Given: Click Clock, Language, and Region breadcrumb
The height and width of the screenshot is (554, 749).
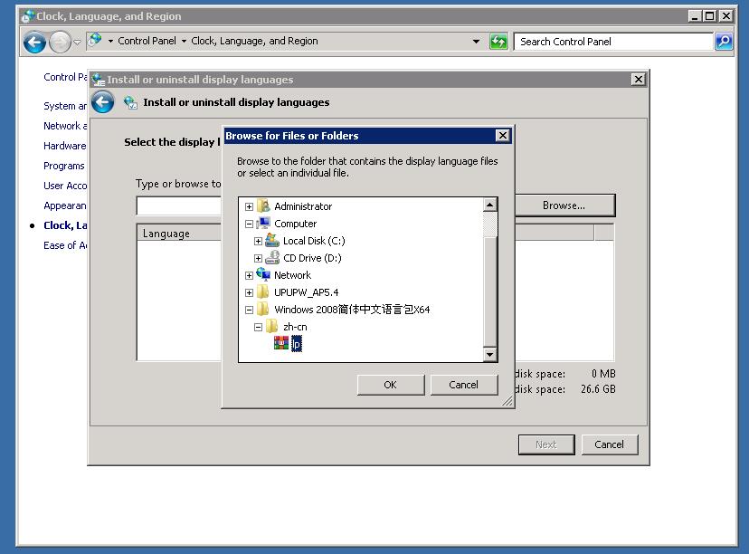Looking at the screenshot, I should pos(254,41).
